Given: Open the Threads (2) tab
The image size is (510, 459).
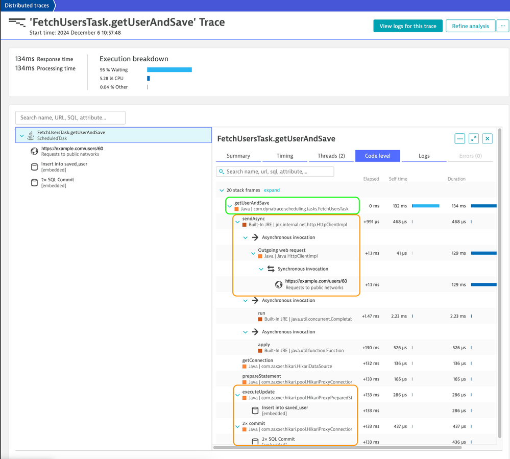Looking at the screenshot, I should [331, 156].
